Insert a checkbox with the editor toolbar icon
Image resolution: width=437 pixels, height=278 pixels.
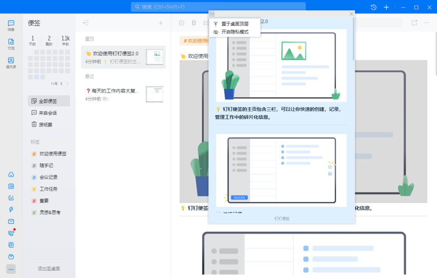pyautogui.click(x=182, y=23)
